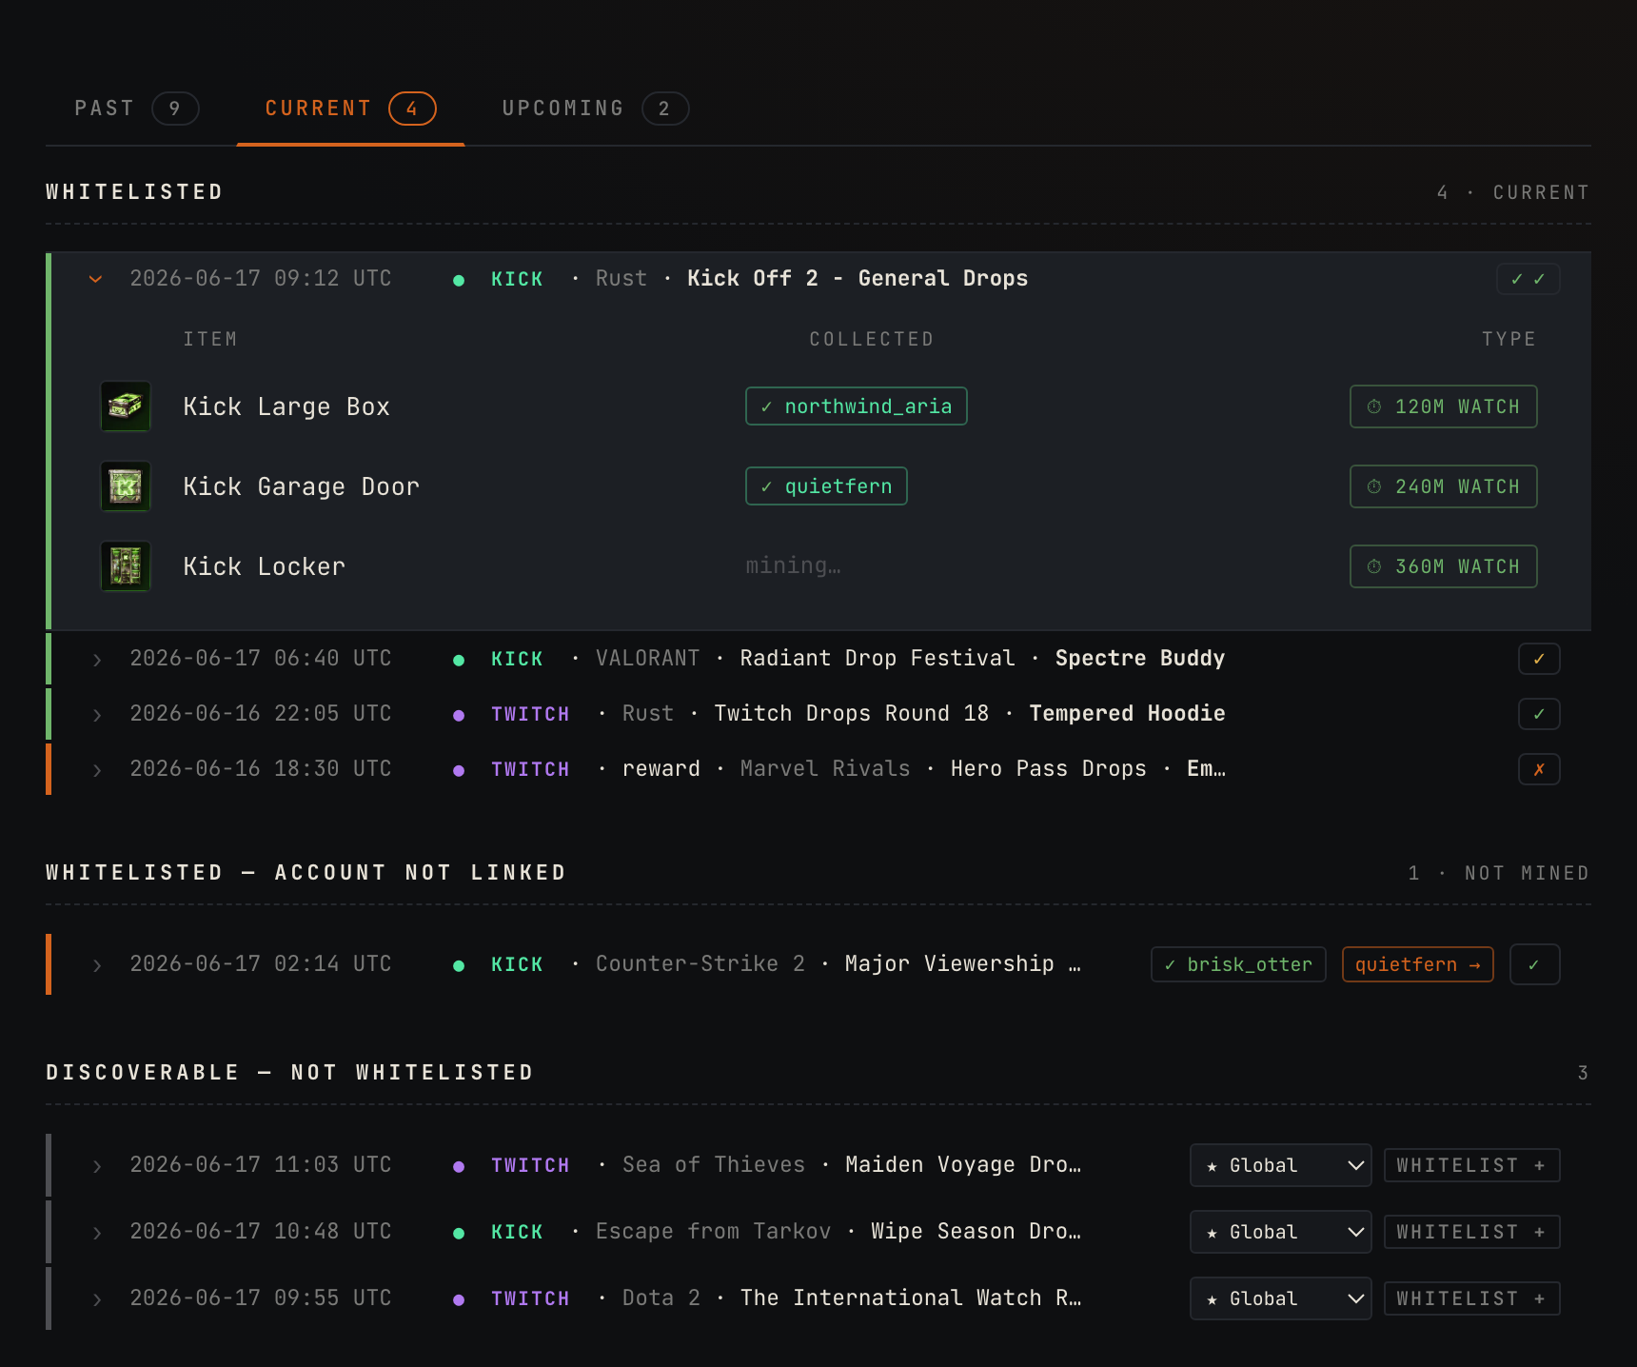Expand the Twitch Drops Round 18 row

pyautogui.click(x=96, y=715)
